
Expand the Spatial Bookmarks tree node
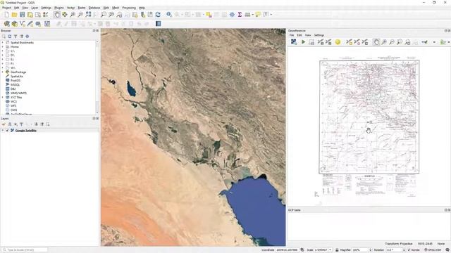click(3, 42)
